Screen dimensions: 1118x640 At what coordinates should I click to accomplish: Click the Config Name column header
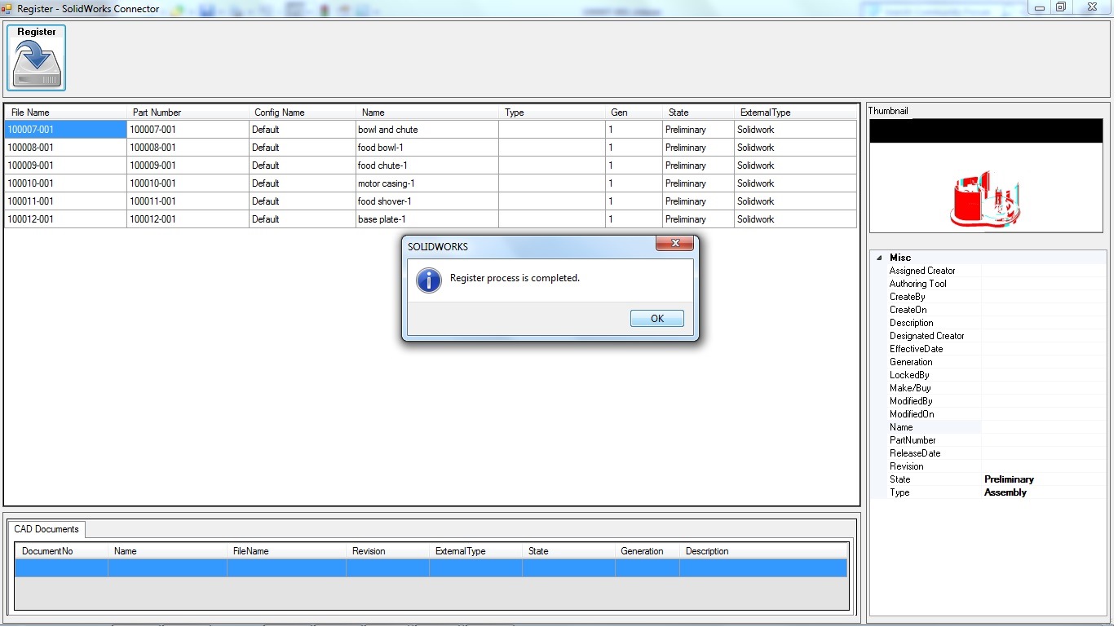click(x=303, y=113)
